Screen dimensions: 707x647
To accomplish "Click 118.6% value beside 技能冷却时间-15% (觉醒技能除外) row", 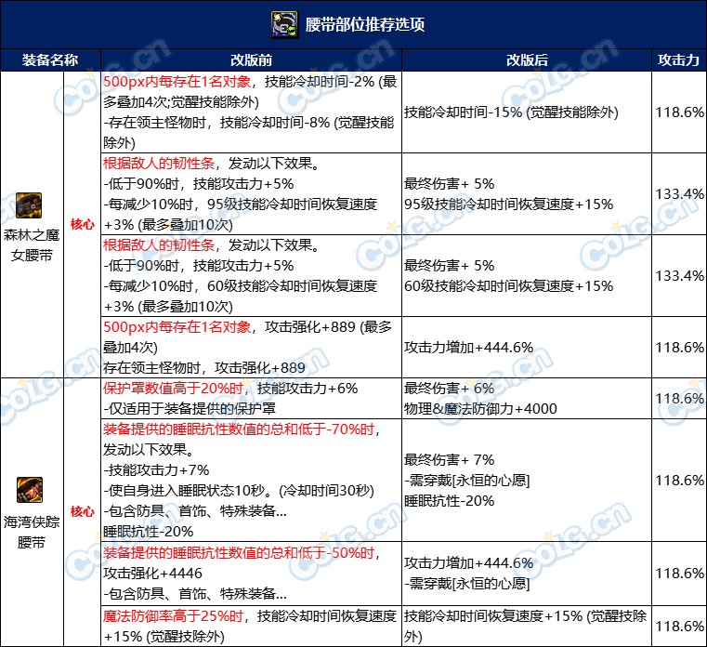I will (679, 112).
